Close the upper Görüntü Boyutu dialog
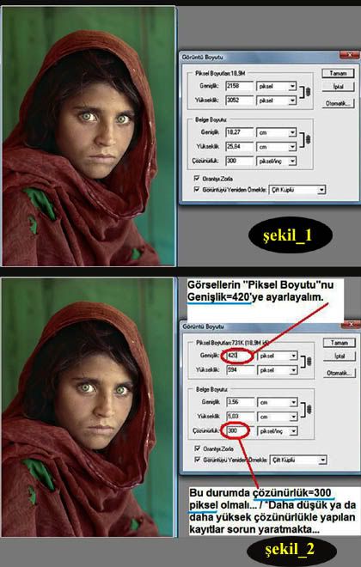The image size is (361, 567). tap(350, 55)
